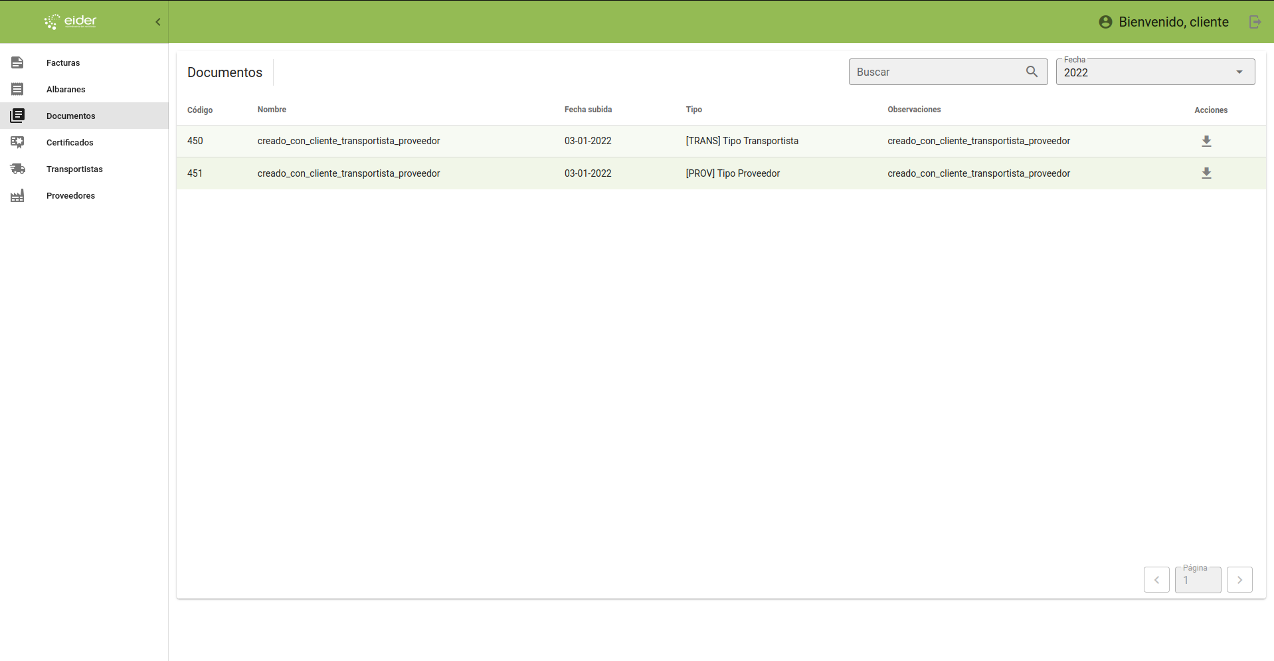The height and width of the screenshot is (661, 1274).
Task: Click the Certificados badge icon in sidebar
Action: point(17,142)
